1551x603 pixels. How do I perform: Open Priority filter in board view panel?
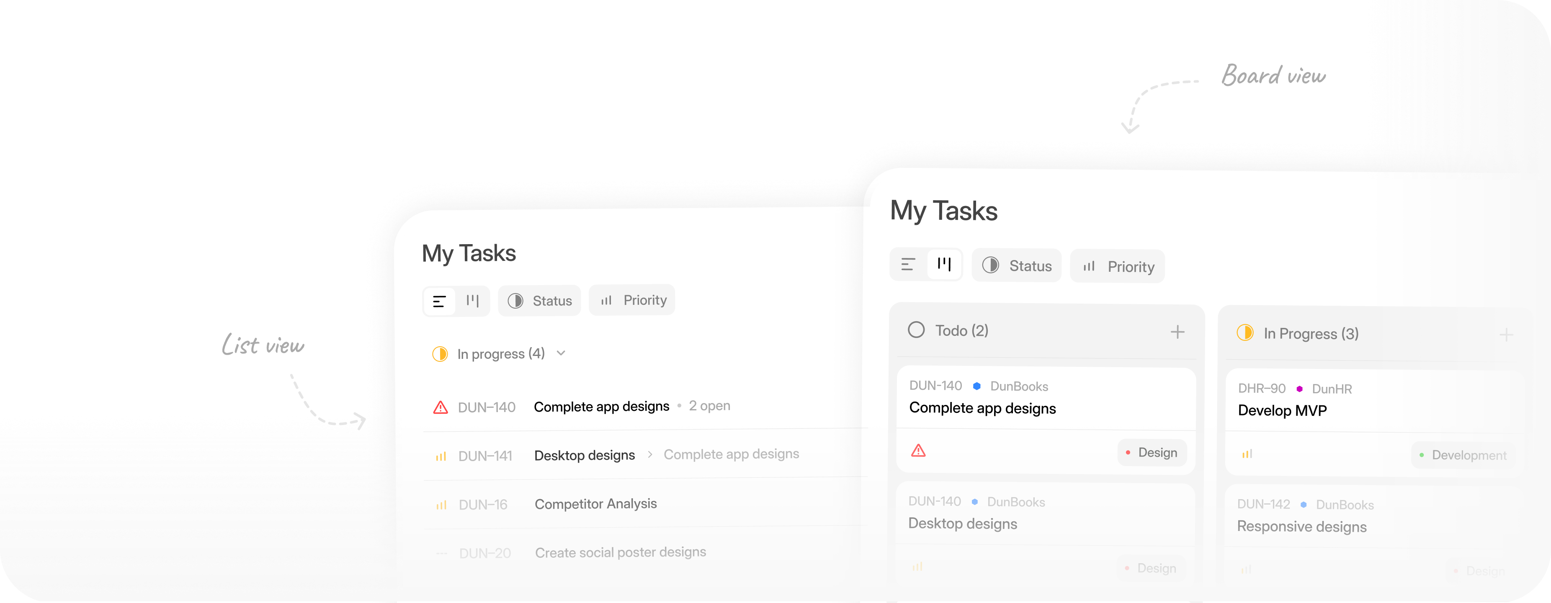1118,266
